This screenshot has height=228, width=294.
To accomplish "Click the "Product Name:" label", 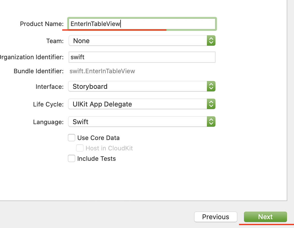I will 42,24.
